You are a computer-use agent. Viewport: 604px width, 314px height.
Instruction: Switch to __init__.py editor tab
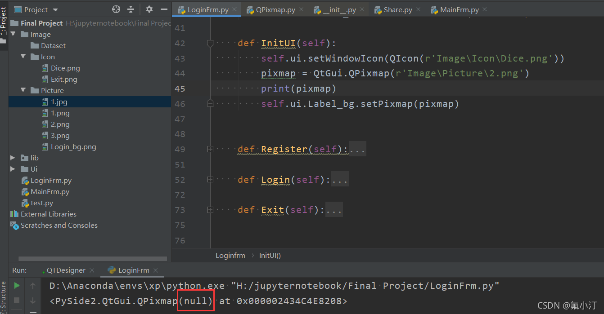pos(340,10)
